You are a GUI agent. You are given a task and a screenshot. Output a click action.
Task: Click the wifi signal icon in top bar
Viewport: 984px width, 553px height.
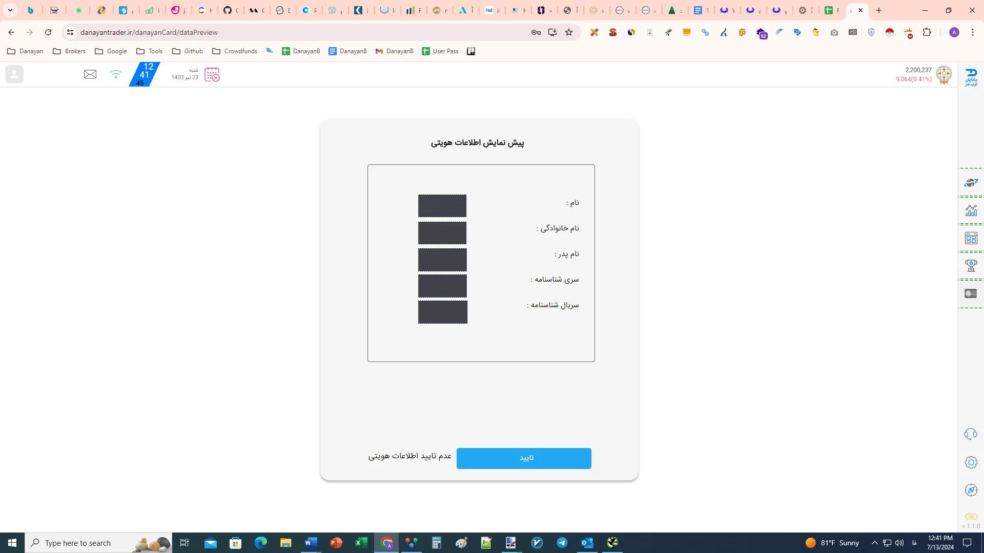(115, 74)
